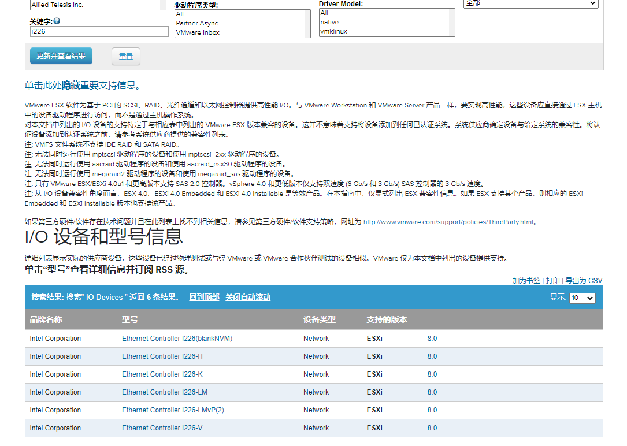Open Ethernet Controller I226(blankNVM) details
The image size is (627, 446).
point(177,338)
